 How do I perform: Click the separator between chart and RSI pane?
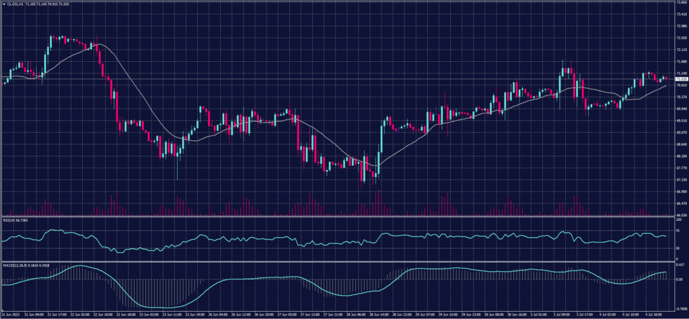[x=336, y=216]
